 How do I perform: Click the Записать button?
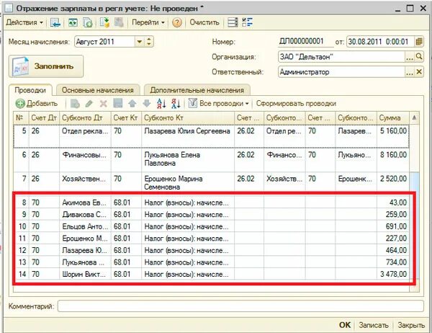click(373, 325)
